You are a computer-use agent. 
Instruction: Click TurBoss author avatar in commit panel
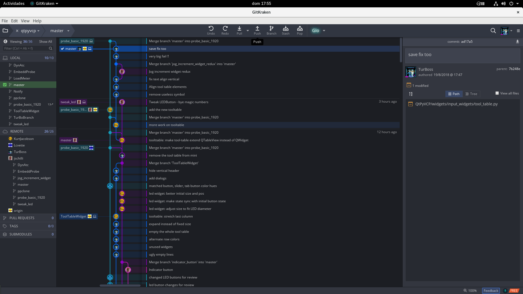(411, 72)
